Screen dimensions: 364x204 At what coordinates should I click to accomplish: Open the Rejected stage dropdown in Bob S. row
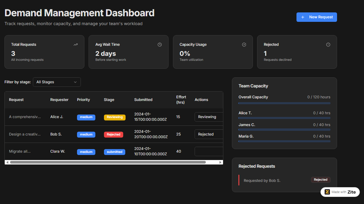tap(209, 134)
